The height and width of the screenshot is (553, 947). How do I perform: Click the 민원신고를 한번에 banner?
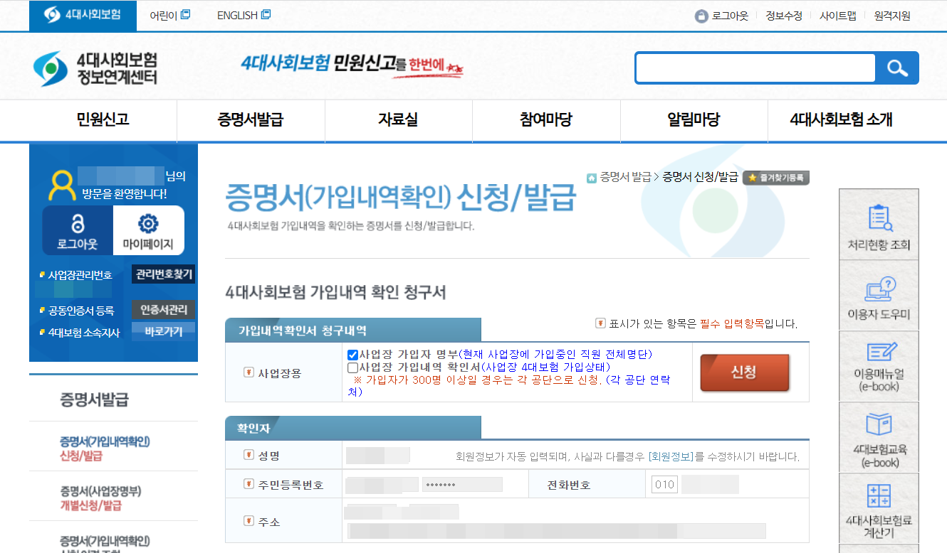[352, 65]
